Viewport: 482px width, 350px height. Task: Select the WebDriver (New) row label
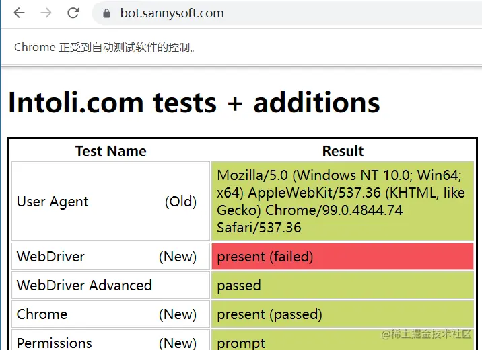(x=110, y=257)
